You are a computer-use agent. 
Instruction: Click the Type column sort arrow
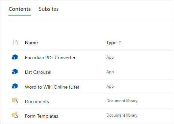[x=120, y=43]
